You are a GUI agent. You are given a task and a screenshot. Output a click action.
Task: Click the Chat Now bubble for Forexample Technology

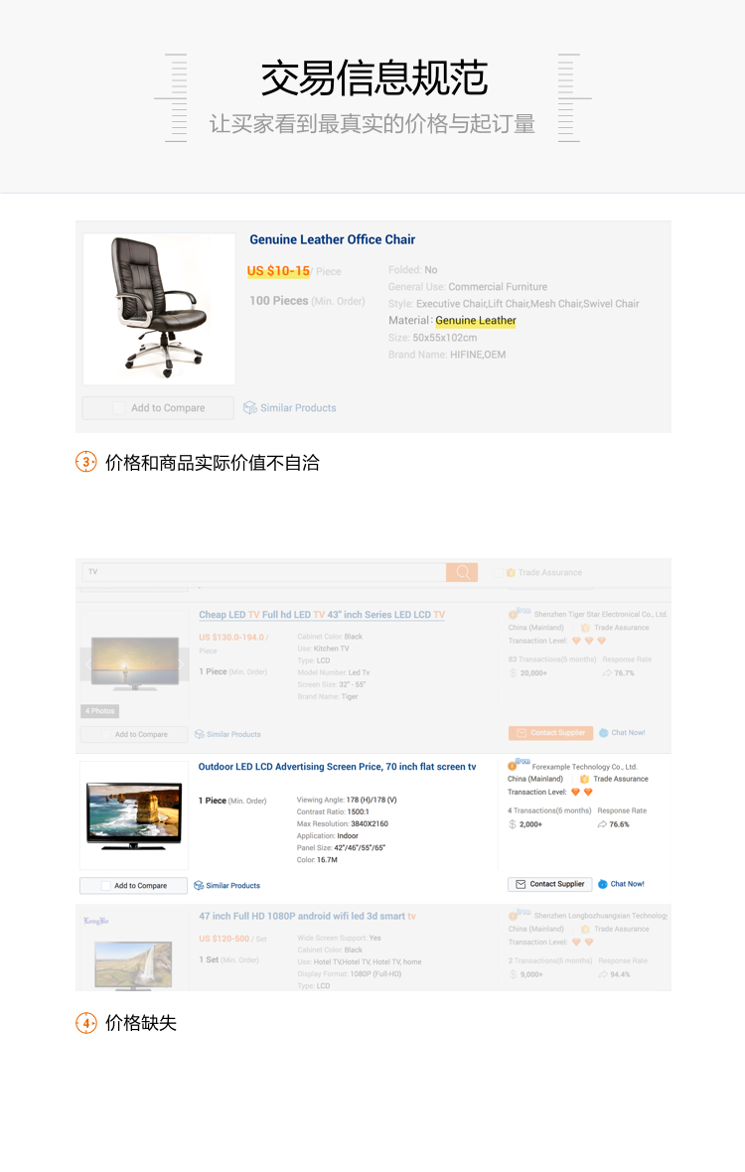pos(603,884)
